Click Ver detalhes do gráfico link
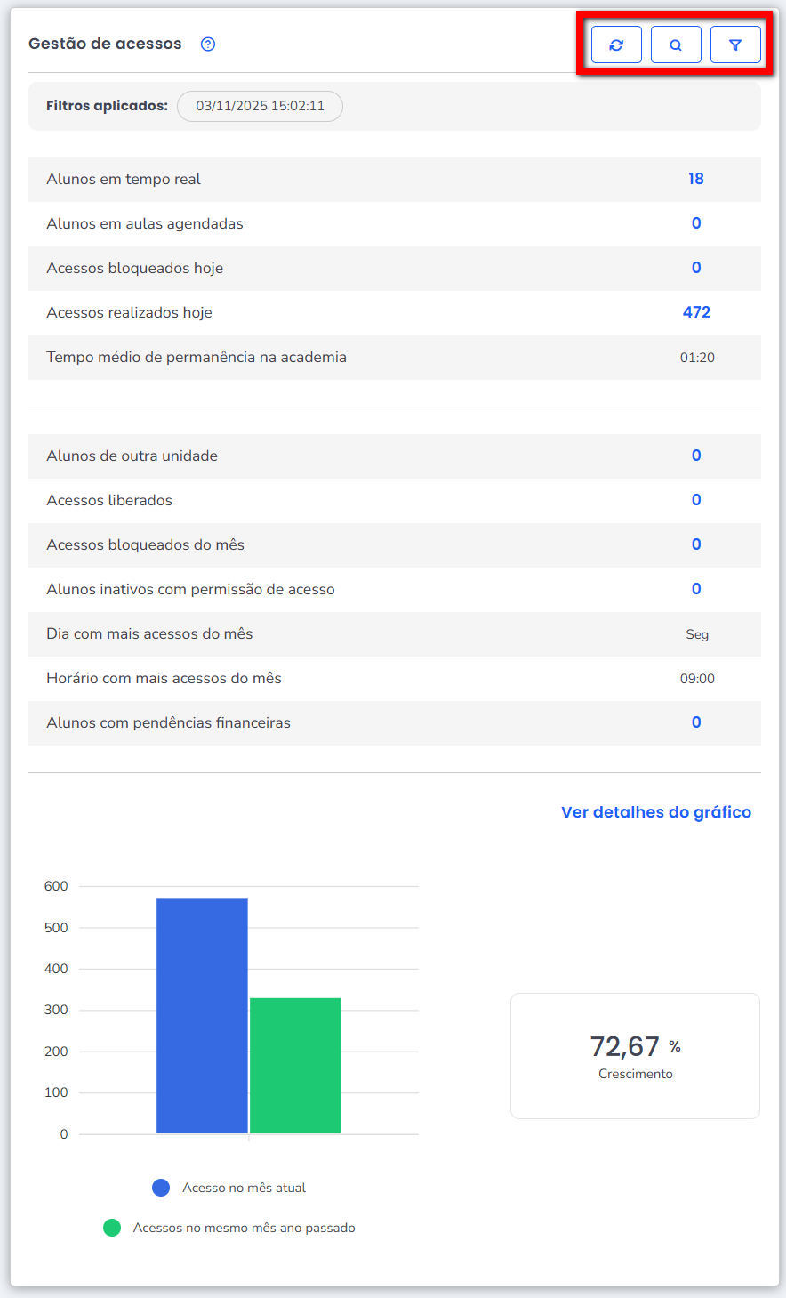This screenshot has width=786, height=1298. [x=655, y=812]
